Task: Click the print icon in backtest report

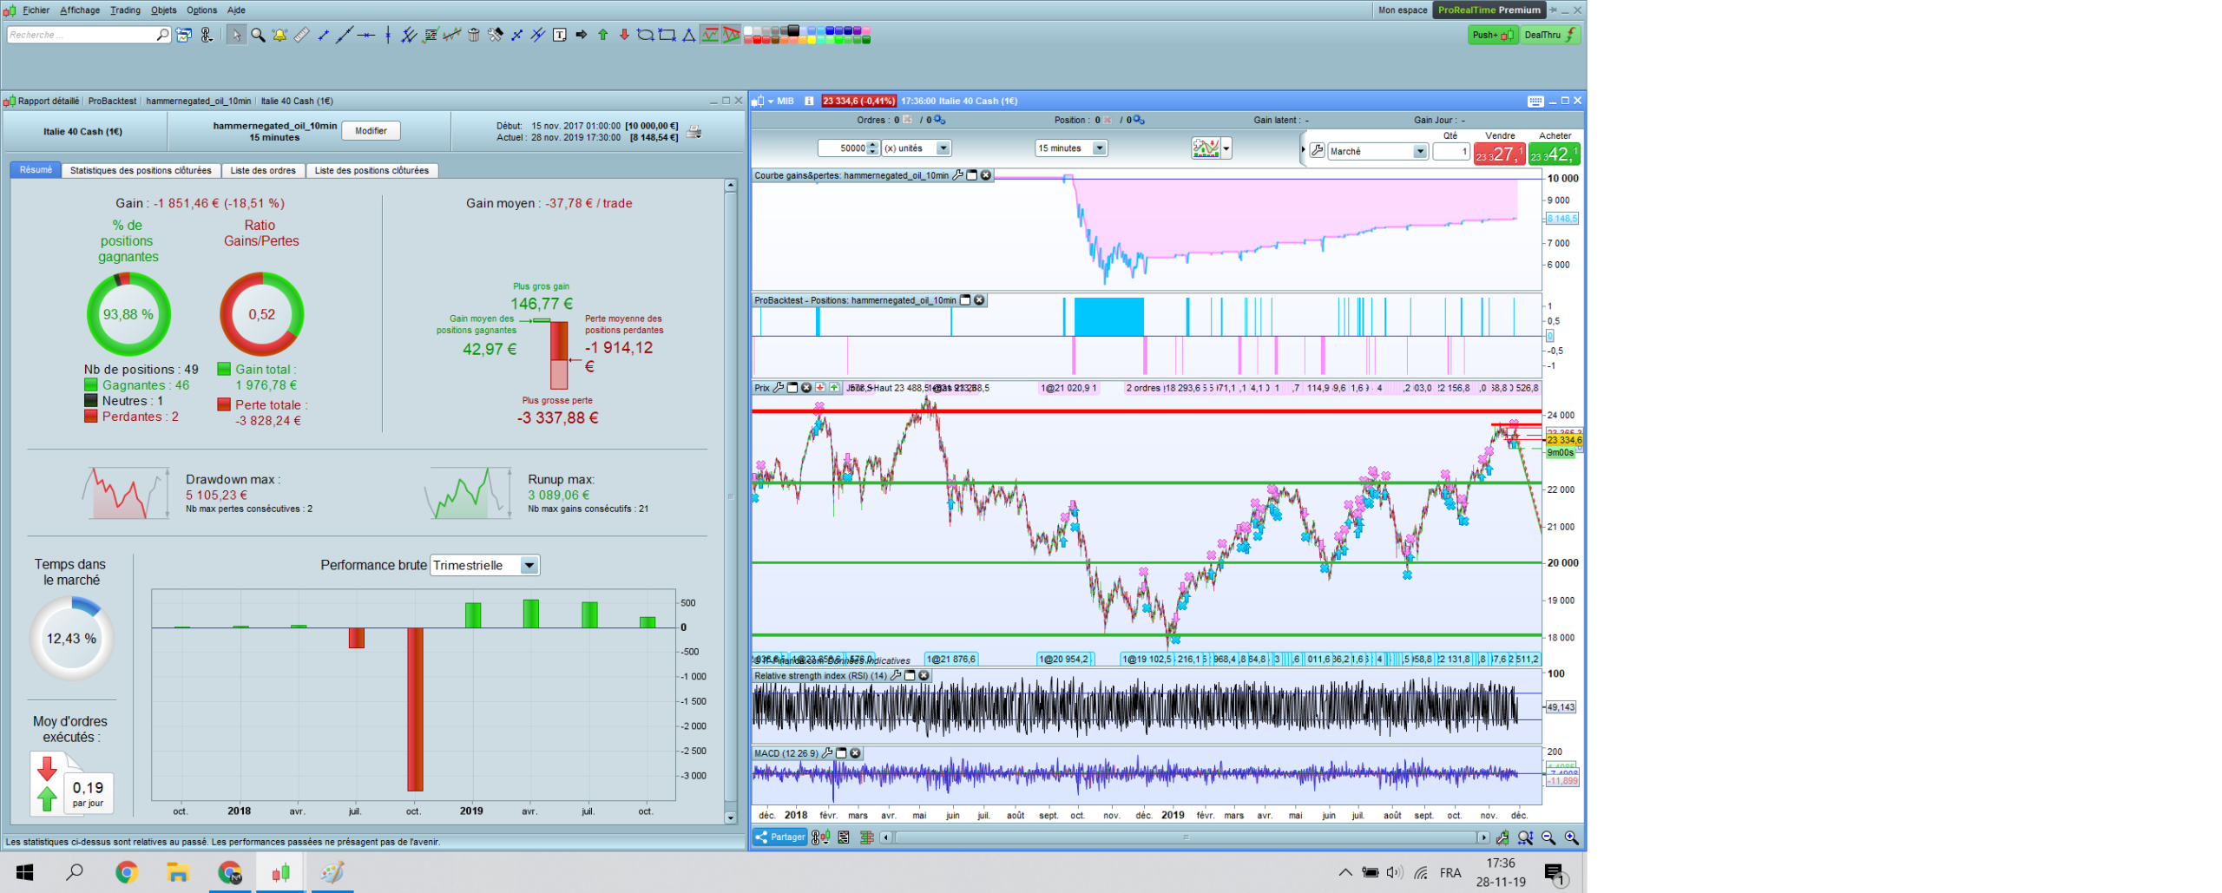Action: 694,132
